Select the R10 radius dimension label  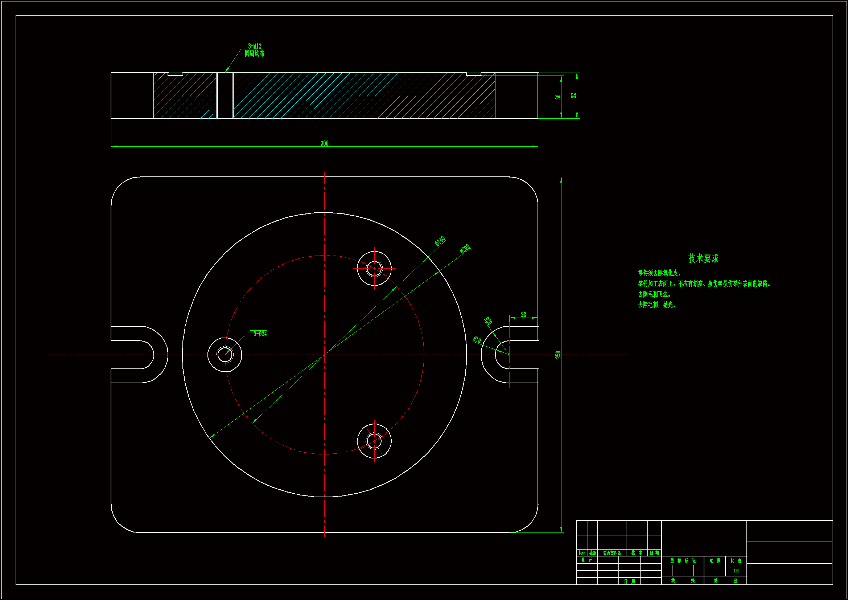coord(477,339)
